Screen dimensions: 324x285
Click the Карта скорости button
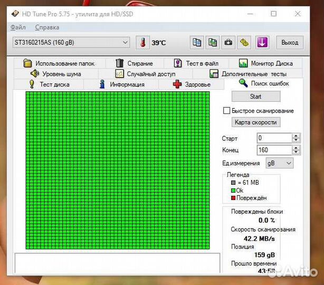pyautogui.click(x=256, y=122)
